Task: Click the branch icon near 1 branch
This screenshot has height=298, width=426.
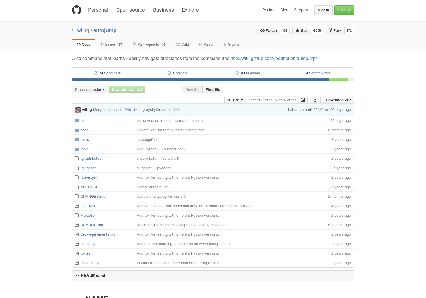Action: [170, 73]
